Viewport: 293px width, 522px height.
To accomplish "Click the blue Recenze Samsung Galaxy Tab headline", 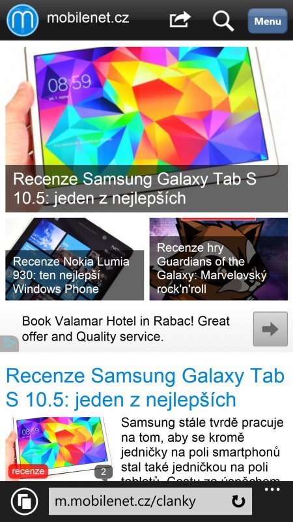I will [x=145, y=388].
